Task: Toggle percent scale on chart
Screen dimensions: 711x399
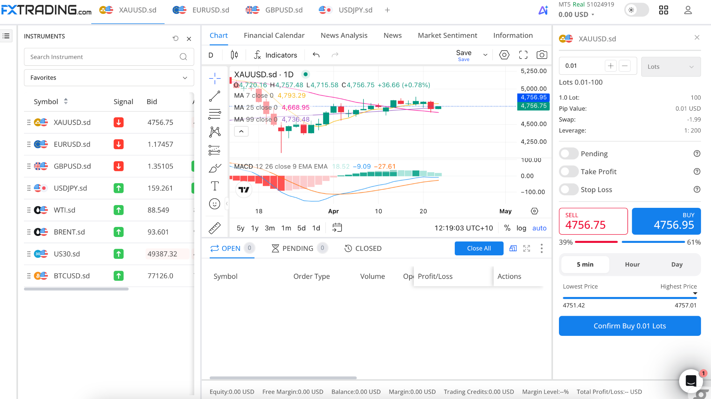Action: pyautogui.click(x=507, y=228)
